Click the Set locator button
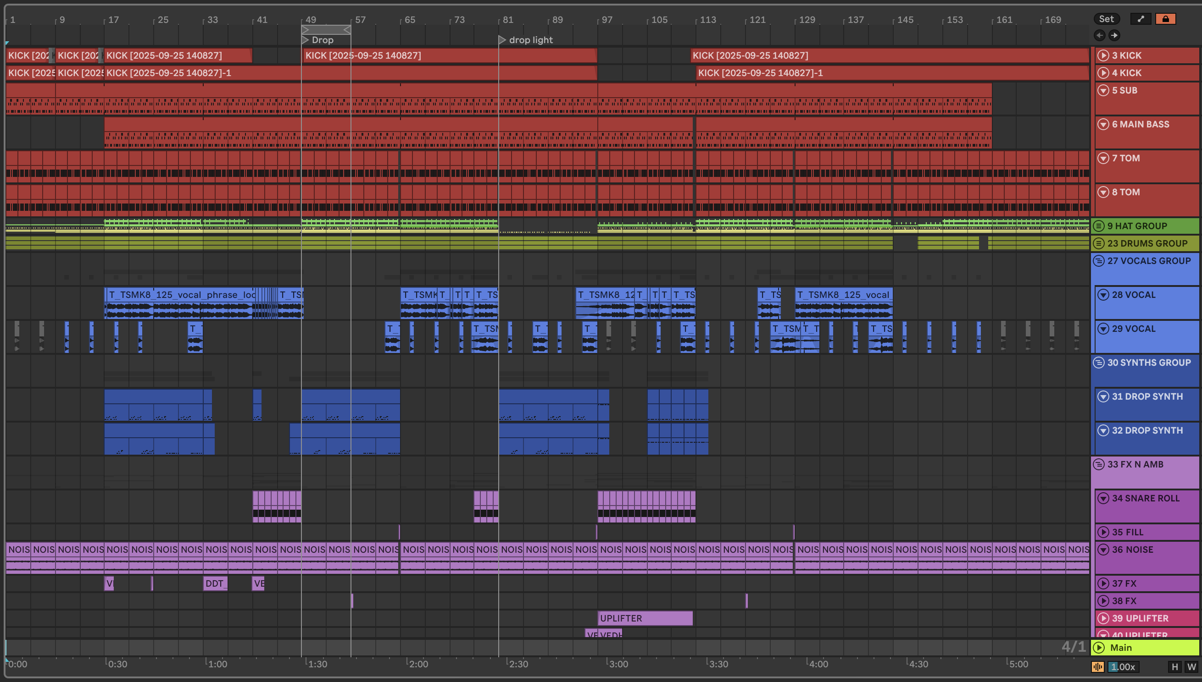This screenshot has width=1202, height=682. coord(1107,19)
